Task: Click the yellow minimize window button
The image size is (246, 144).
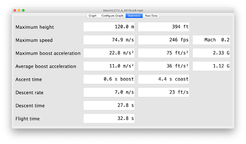Action: tap(19, 10)
